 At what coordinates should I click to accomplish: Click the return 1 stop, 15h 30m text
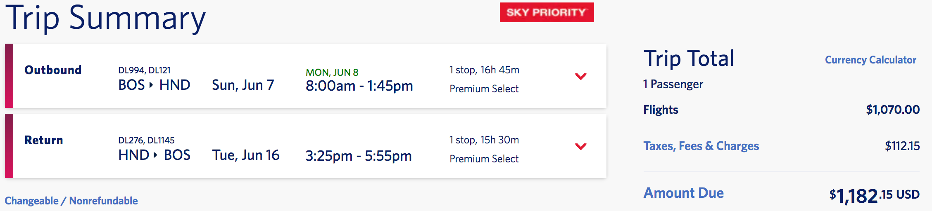(484, 140)
